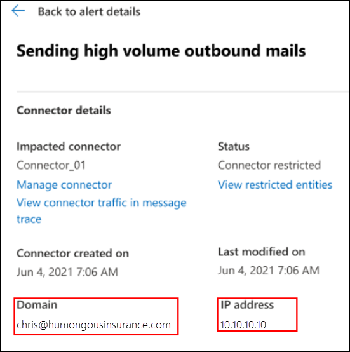
Task: Open the Manage connector link
Action: click(x=64, y=185)
